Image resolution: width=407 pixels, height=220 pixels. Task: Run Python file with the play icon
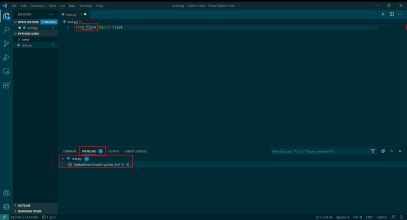tap(383, 14)
